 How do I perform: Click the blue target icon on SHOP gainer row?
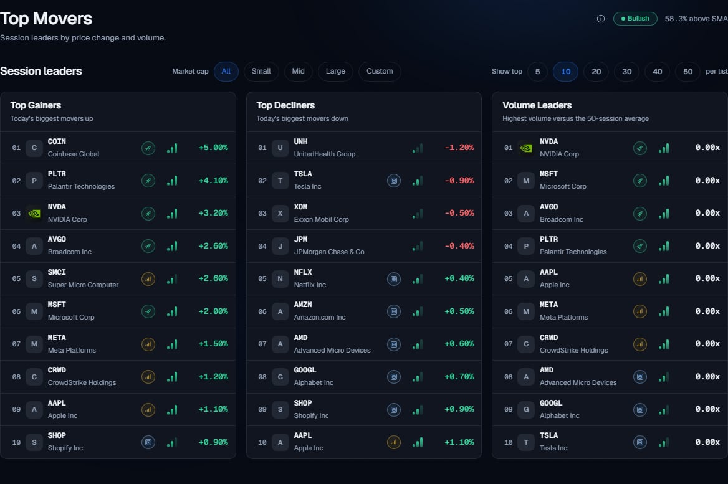click(x=148, y=442)
